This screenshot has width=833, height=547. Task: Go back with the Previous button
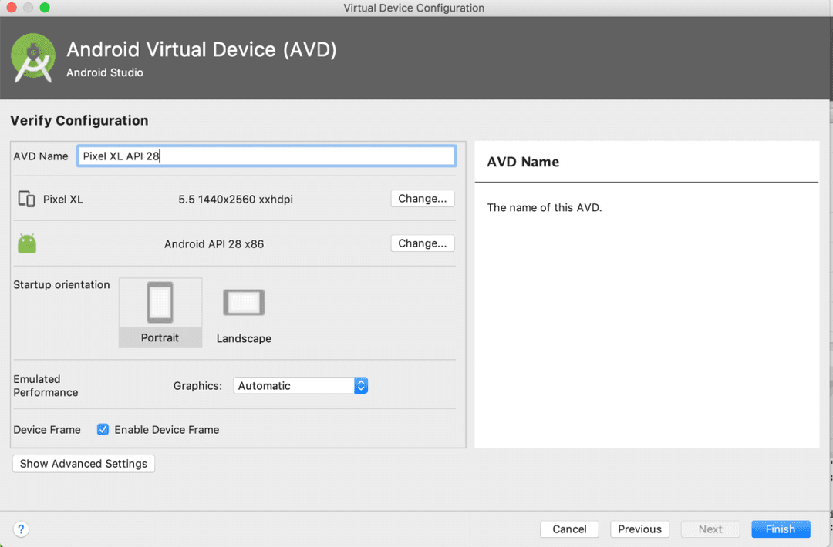(x=639, y=529)
